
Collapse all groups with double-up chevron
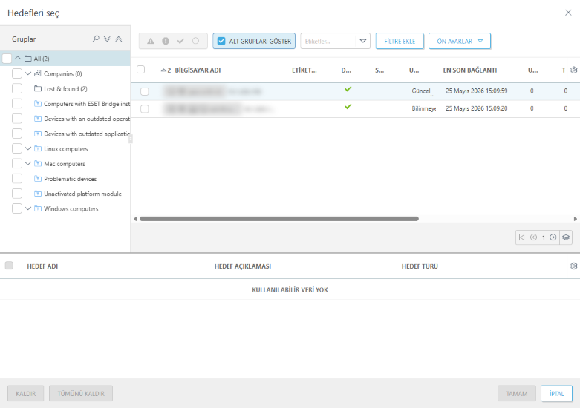[x=118, y=39]
